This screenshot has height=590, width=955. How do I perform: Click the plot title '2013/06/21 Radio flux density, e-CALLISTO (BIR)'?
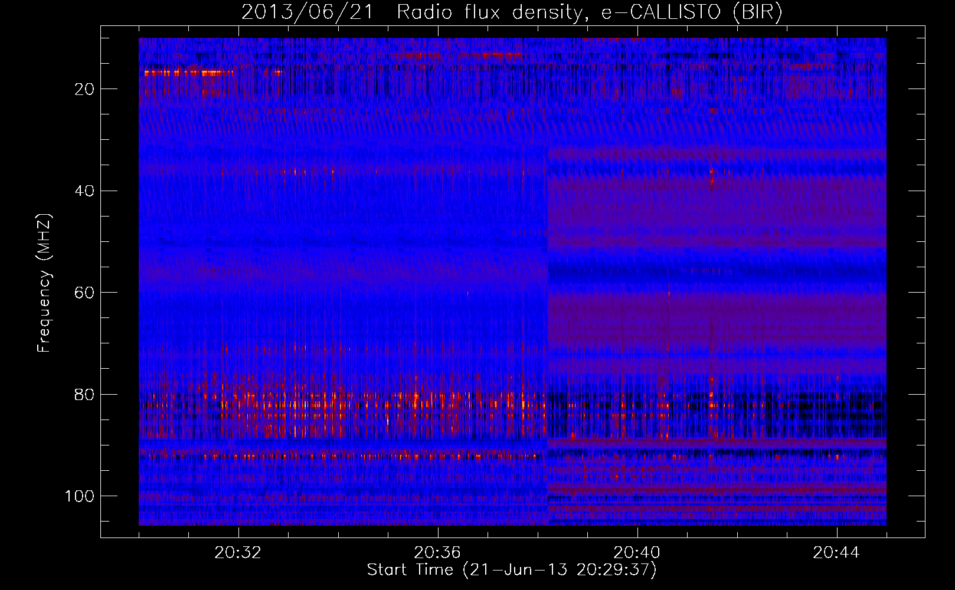[x=512, y=12]
